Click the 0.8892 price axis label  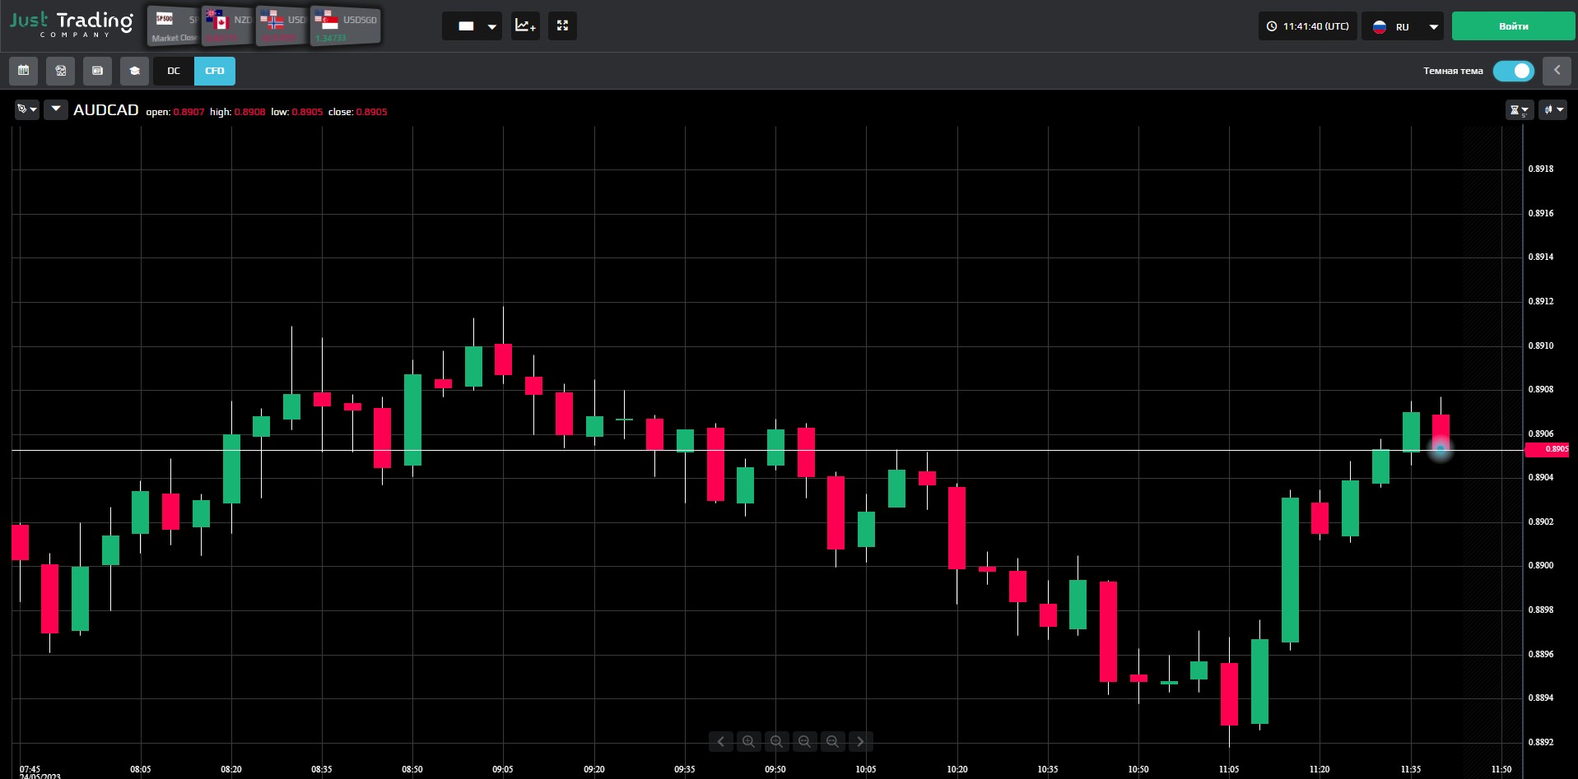[1541, 742]
